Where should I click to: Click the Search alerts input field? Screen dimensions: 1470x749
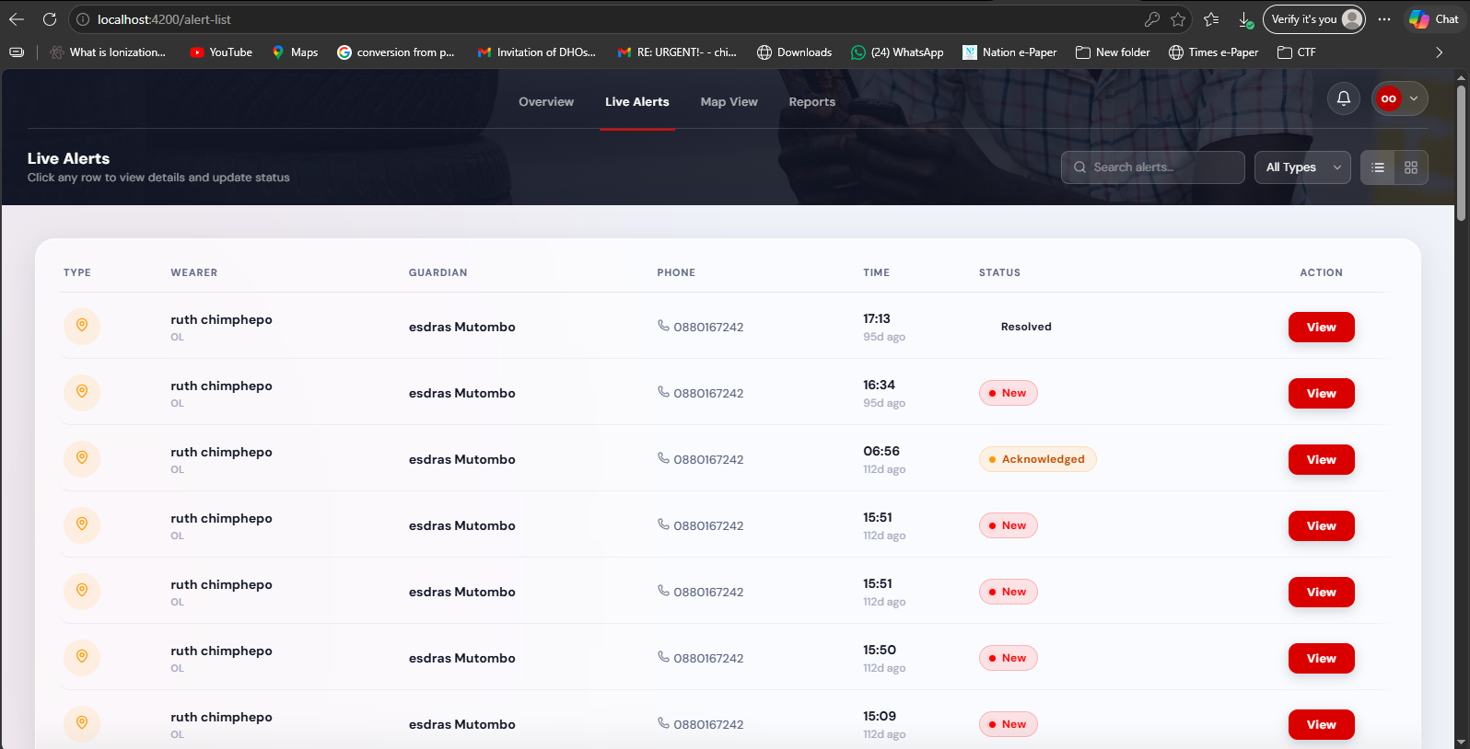point(1153,167)
